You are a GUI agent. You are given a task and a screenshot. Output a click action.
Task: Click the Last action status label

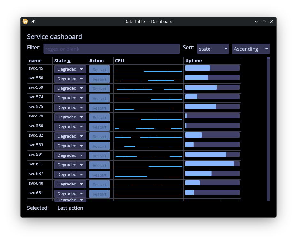coord(71,208)
